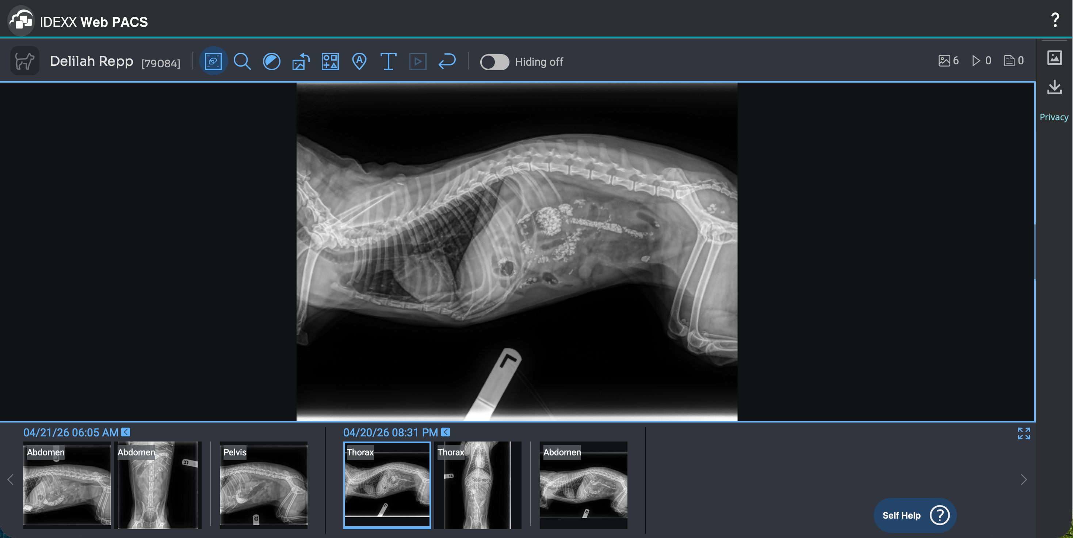Open the Privacy link
Image resolution: width=1073 pixels, height=538 pixels.
[1053, 117]
